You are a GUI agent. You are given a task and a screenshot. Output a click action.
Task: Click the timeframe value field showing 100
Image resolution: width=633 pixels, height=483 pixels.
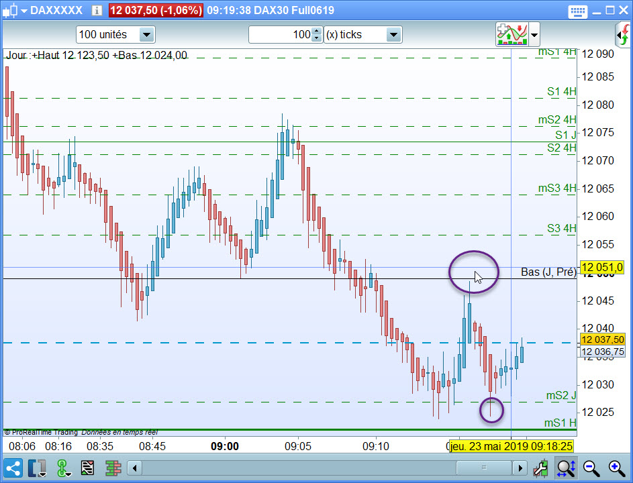280,35
